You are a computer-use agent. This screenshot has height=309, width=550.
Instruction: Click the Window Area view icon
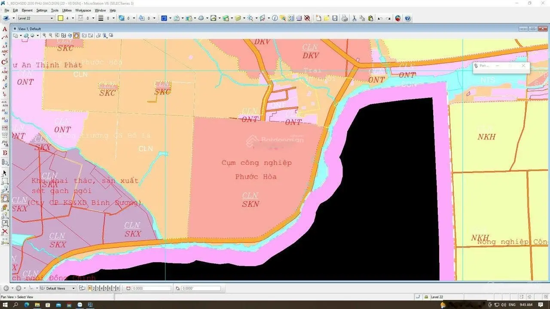pos(57,35)
